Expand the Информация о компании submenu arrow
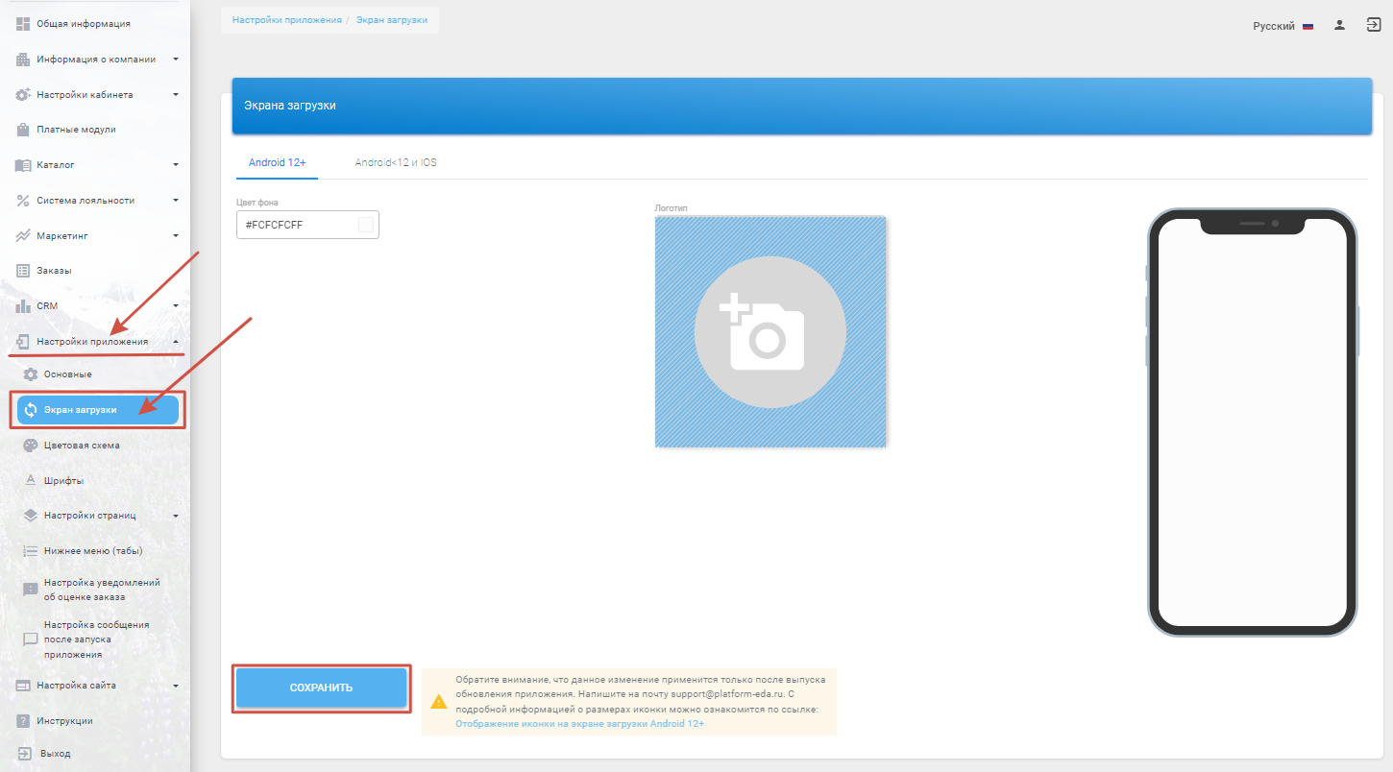 tap(176, 60)
